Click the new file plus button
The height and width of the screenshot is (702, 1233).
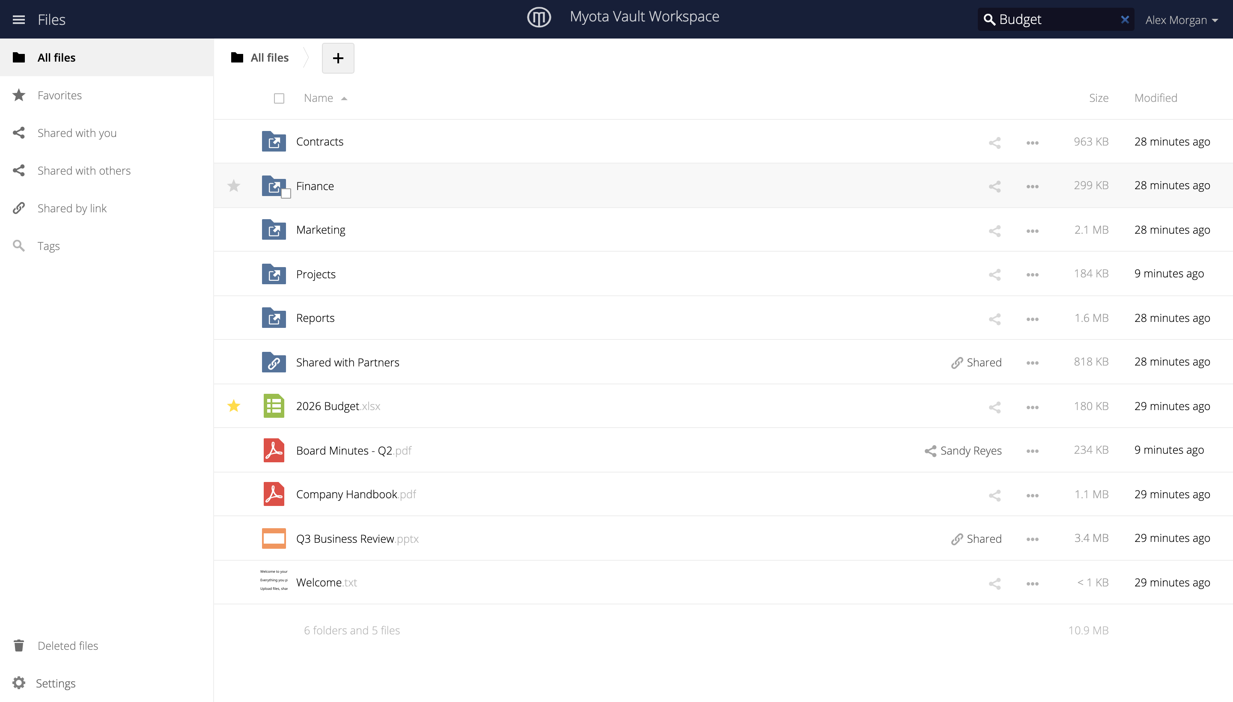coord(337,58)
